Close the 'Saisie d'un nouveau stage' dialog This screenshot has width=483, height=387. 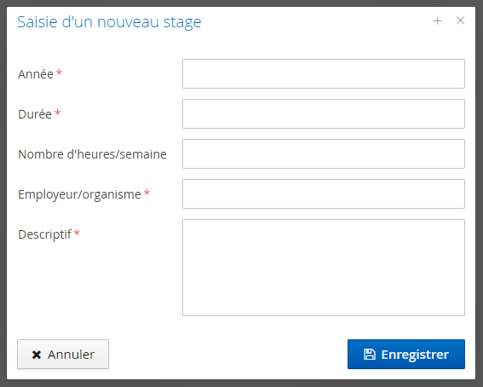[x=460, y=20]
